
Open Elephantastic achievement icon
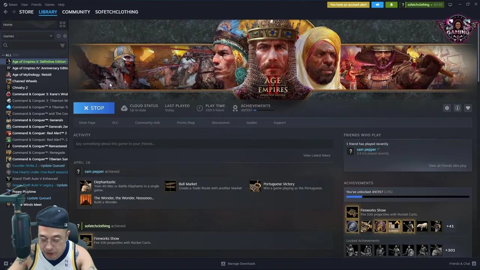(x=85, y=186)
